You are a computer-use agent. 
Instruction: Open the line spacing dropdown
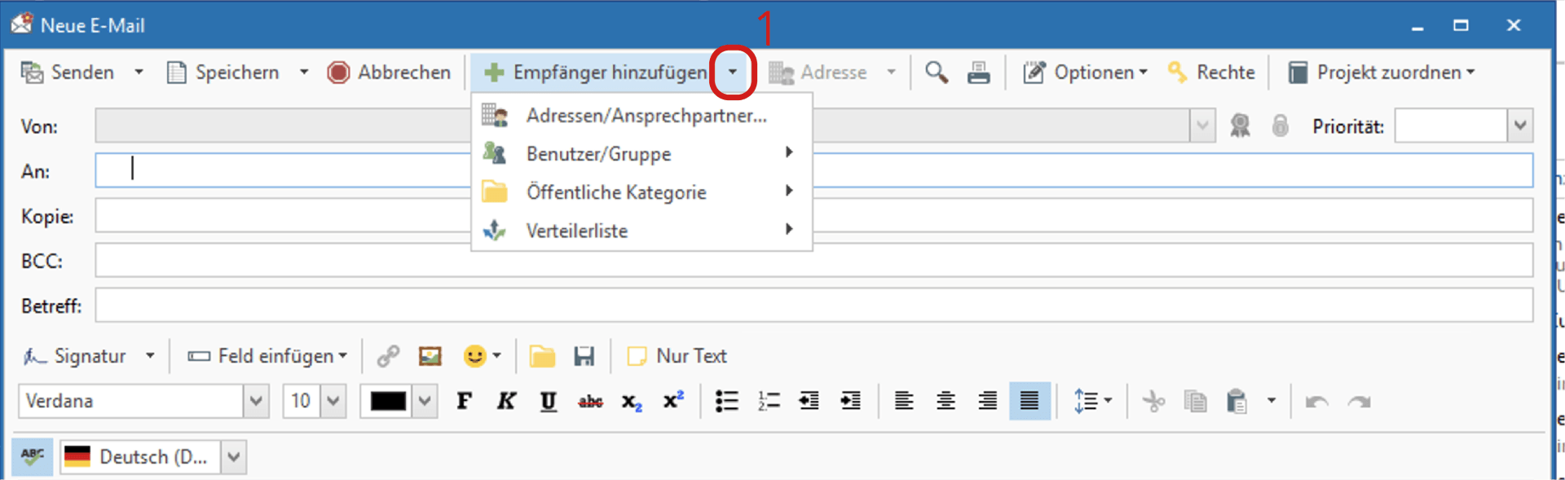click(1093, 401)
